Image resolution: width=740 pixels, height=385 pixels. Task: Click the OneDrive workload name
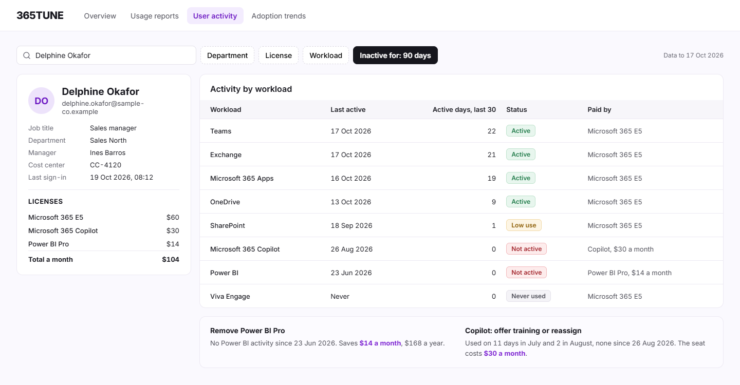225,202
